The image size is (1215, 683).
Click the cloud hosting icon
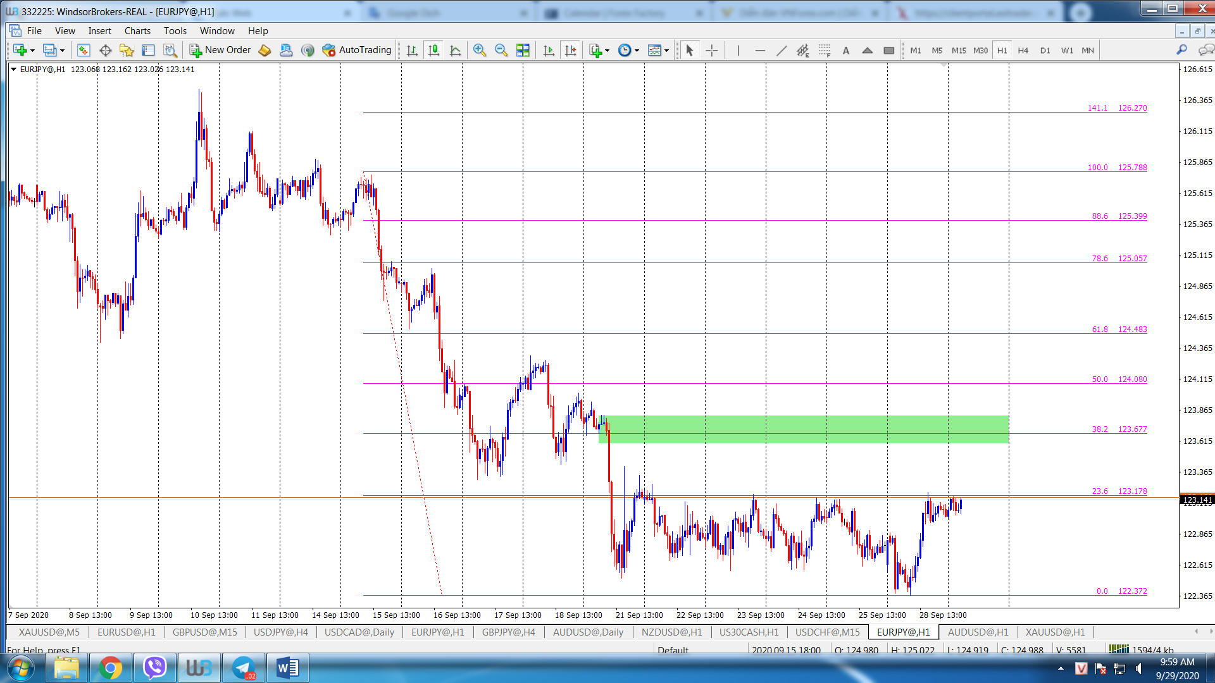click(286, 50)
